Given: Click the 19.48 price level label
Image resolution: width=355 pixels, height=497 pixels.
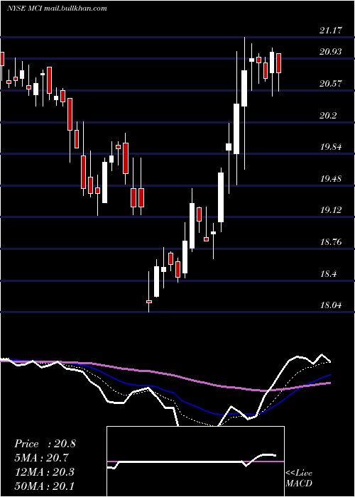Looking at the screenshot, I should pyautogui.click(x=331, y=178).
